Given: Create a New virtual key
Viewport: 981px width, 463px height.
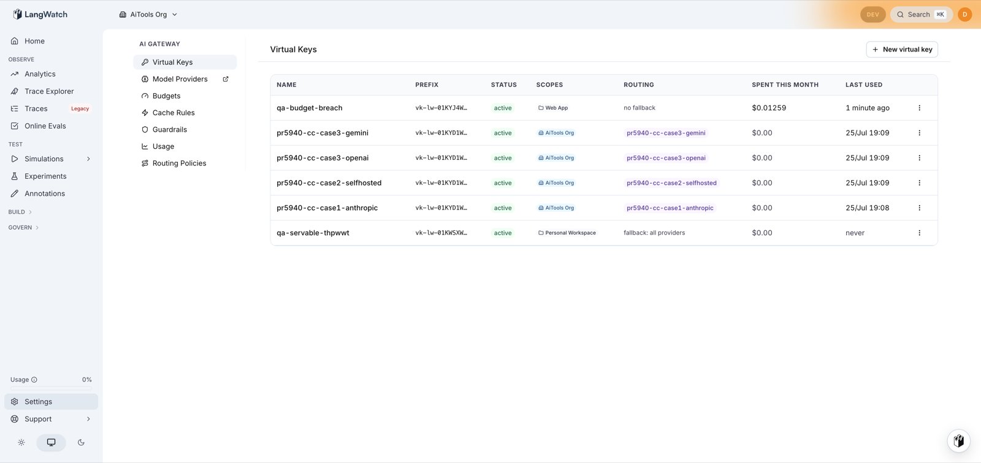Looking at the screenshot, I should coord(902,50).
